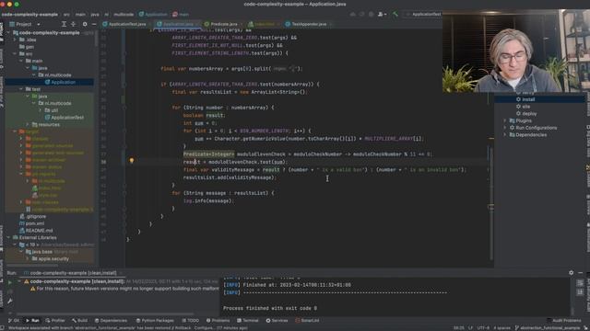Open the Build tool window

80,321
